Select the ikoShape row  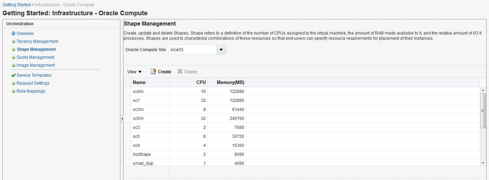click(x=302, y=154)
